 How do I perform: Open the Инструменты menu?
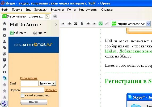88,10
